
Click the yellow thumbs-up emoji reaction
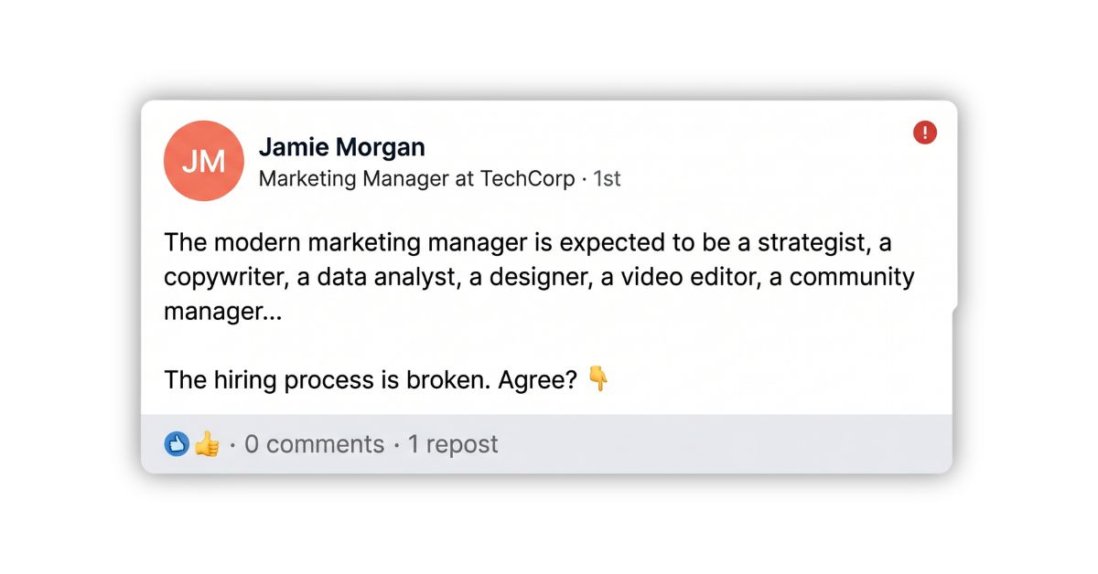[x=207, y=444]
